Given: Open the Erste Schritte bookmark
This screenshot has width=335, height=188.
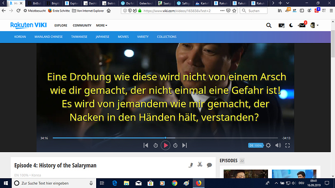Looking at the screenshot, I should tap(59, 11).
